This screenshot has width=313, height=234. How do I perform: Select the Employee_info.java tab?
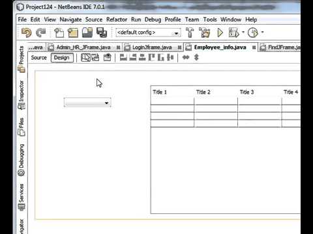[220, 47]
